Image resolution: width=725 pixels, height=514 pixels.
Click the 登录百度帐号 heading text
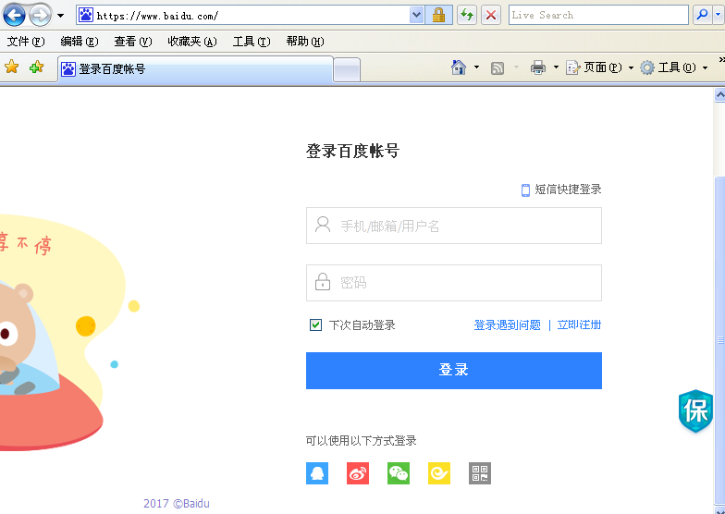click(352, 152)
